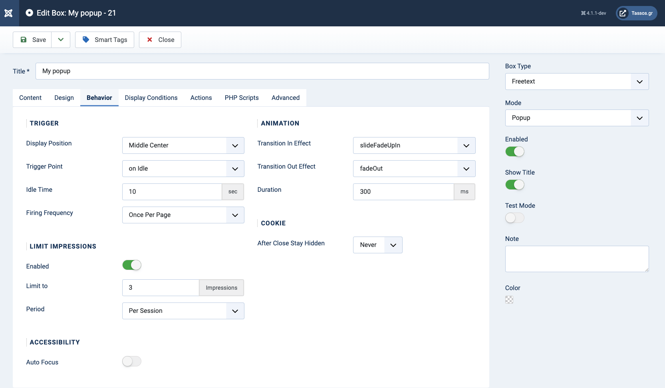This screenshot has width=665, height=388.
Task: Click the TRIGGER section heading
Action: (44, 123)
